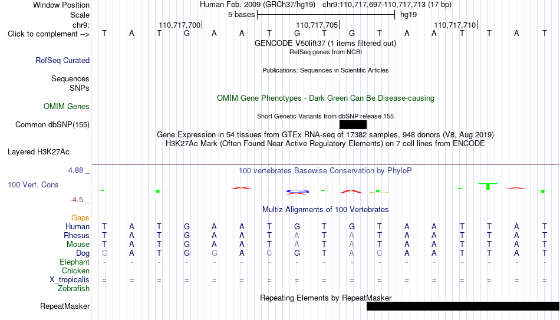Click the Layered H3K27Ac track label

click(38, 152)
